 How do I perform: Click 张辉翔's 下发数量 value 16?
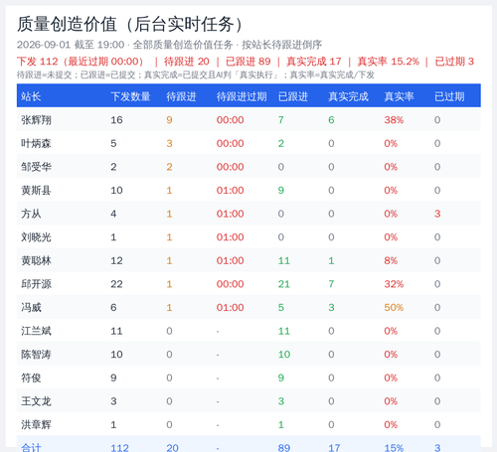pyautogui.click(x=116, y=120)
